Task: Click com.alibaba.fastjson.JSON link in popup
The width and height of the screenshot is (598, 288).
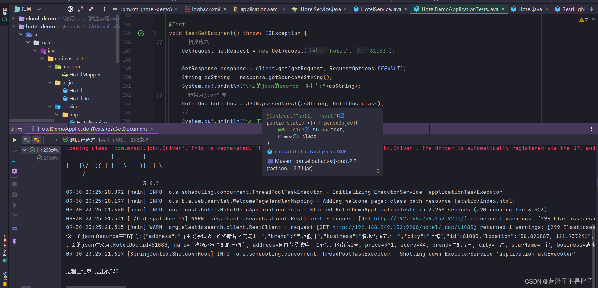Action: click(x=311, y=152)
